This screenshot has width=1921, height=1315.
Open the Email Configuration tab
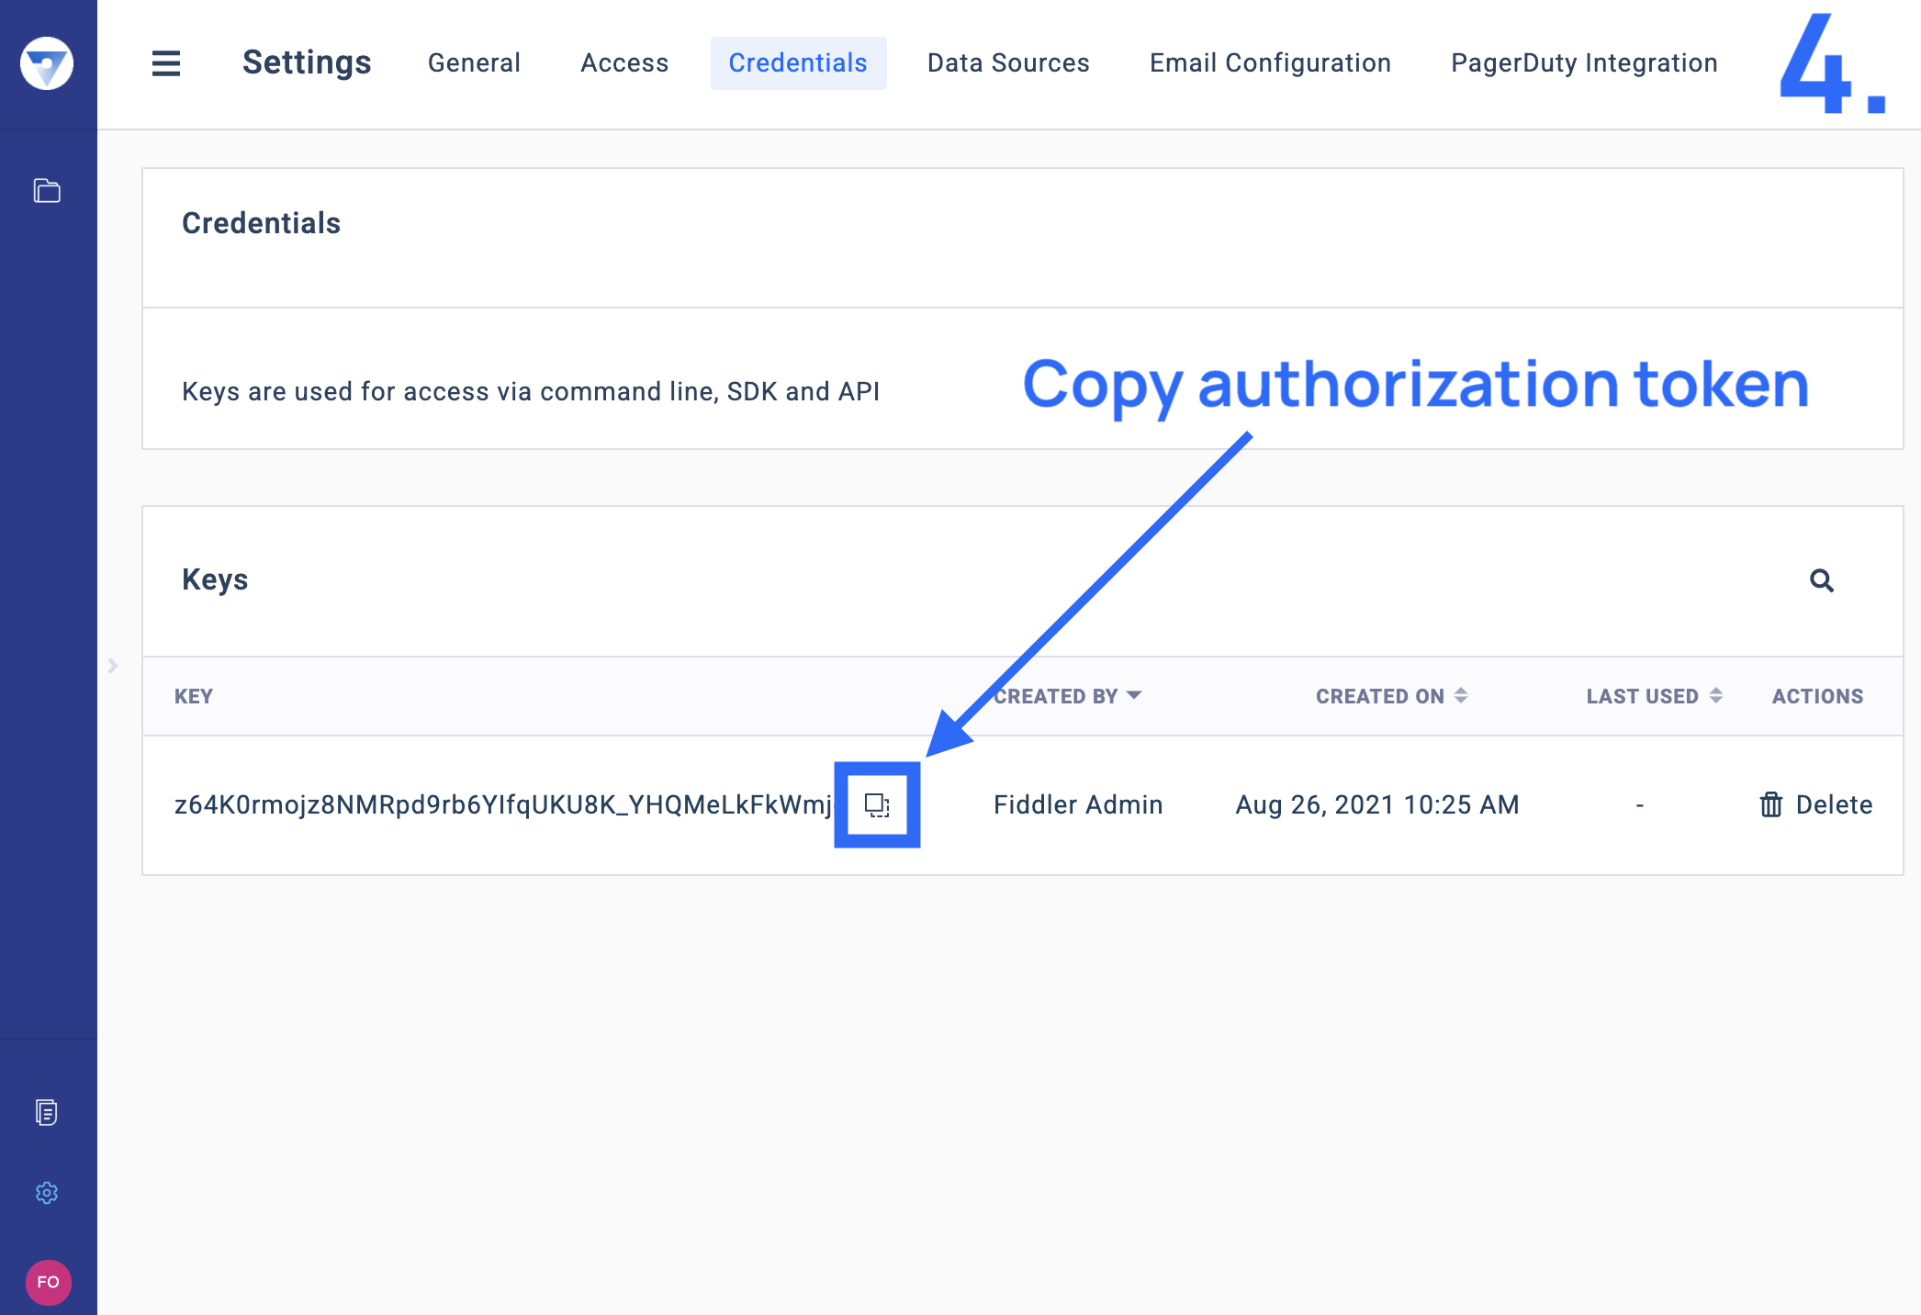1270,63
